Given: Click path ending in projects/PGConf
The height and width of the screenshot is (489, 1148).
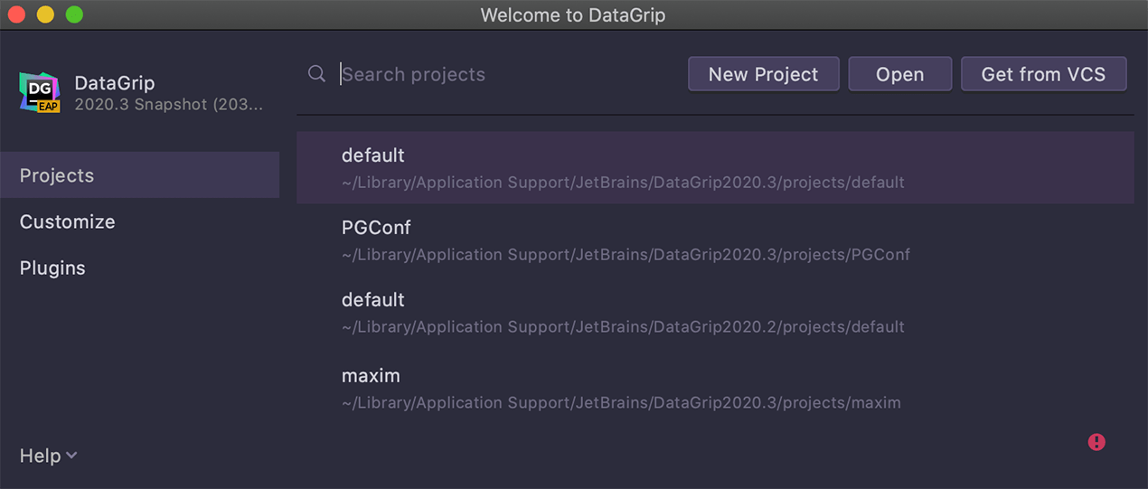Looking at the screenshot, I should coord(626,255).
